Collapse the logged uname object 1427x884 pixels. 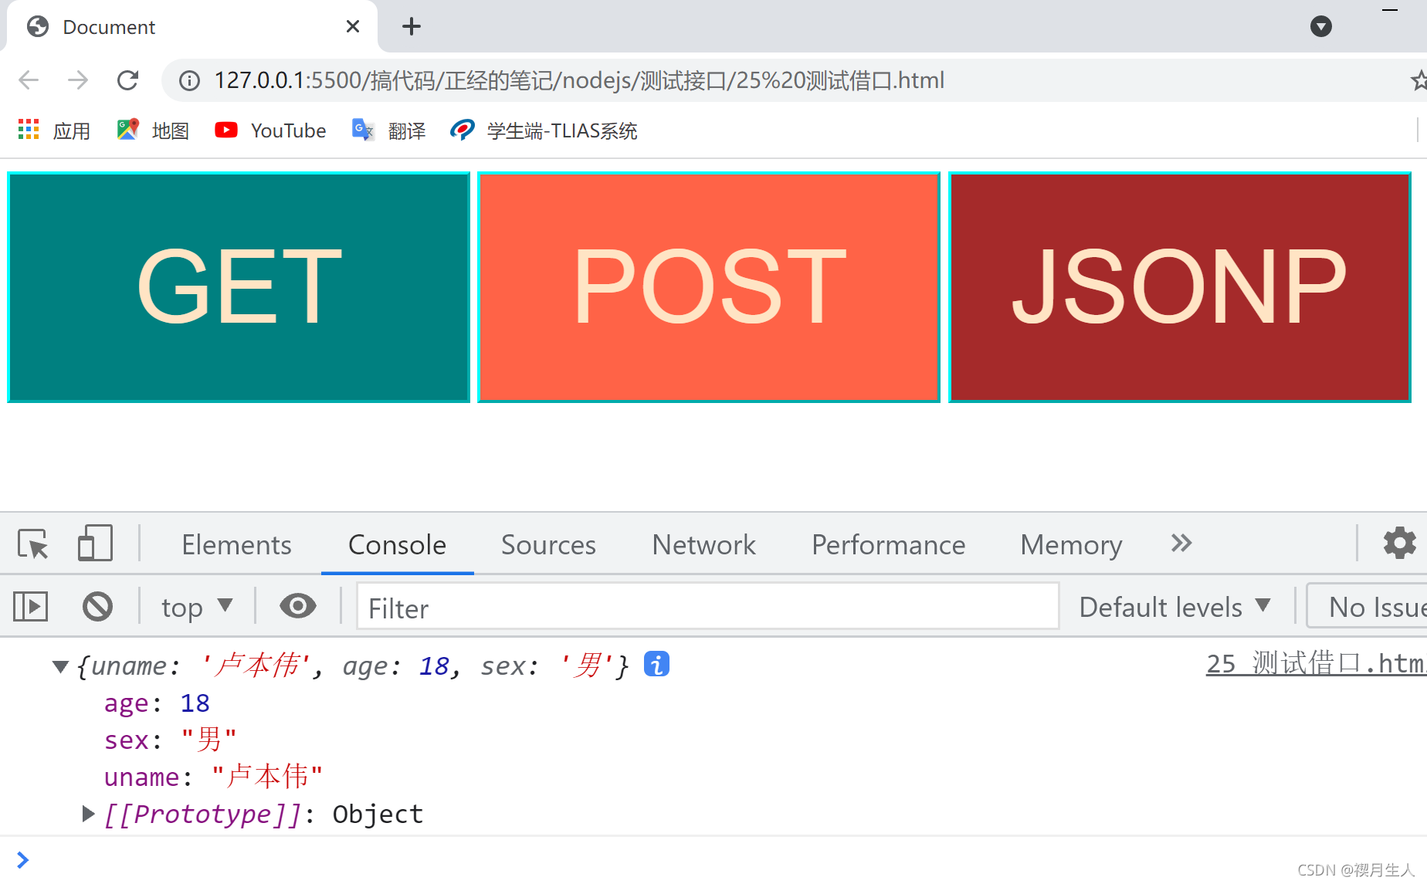[x=60, y=666]
